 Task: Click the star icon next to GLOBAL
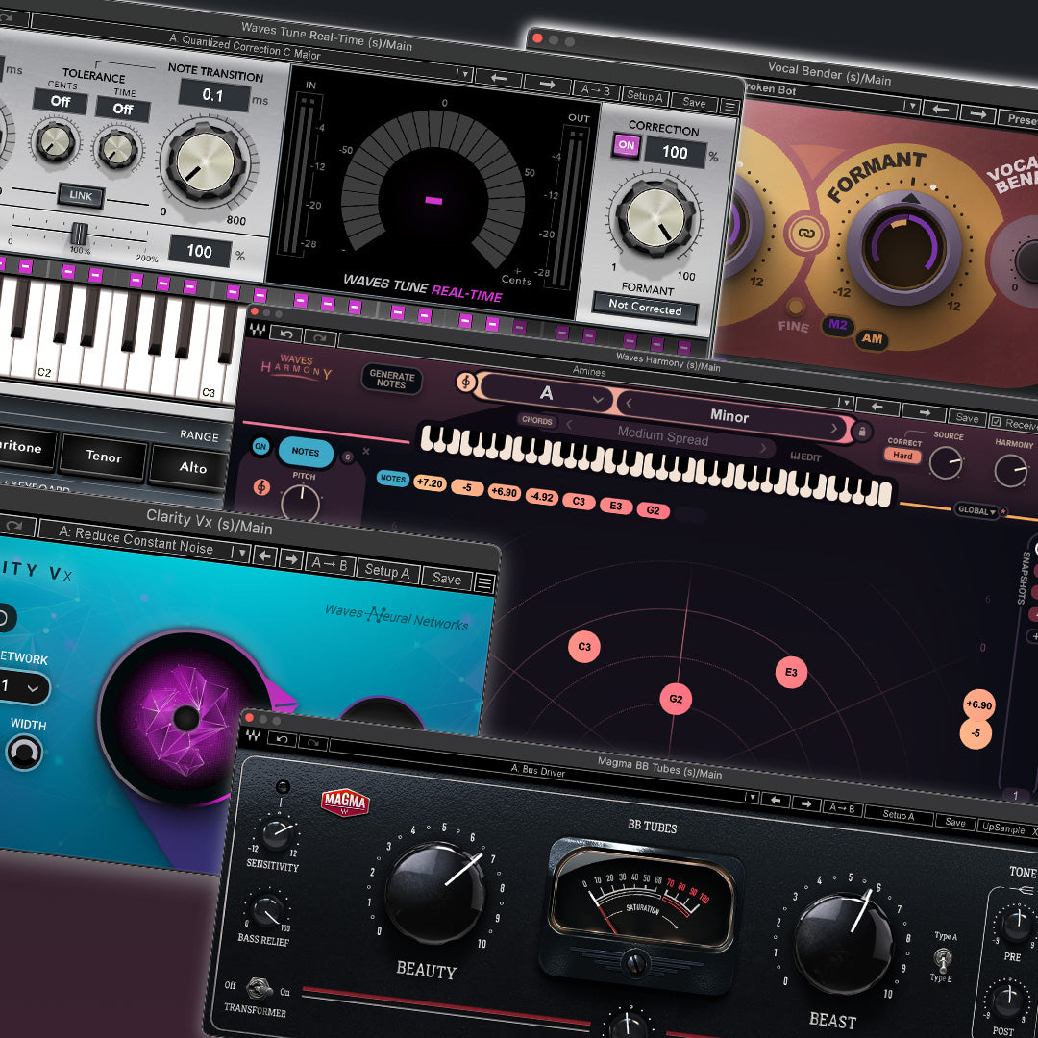1002,512
